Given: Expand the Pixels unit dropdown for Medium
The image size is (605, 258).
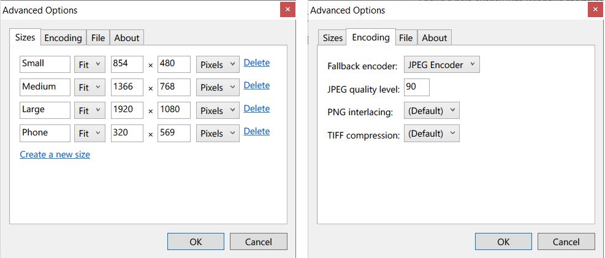Looking at the screenshot, I should tap(218, 88).
